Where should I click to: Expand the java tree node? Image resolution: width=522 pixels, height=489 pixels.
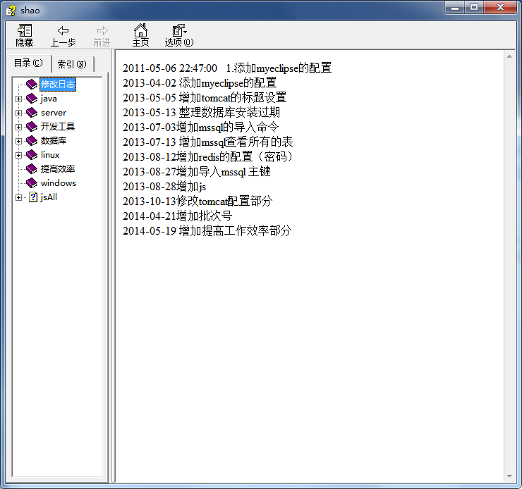[18, 99]
